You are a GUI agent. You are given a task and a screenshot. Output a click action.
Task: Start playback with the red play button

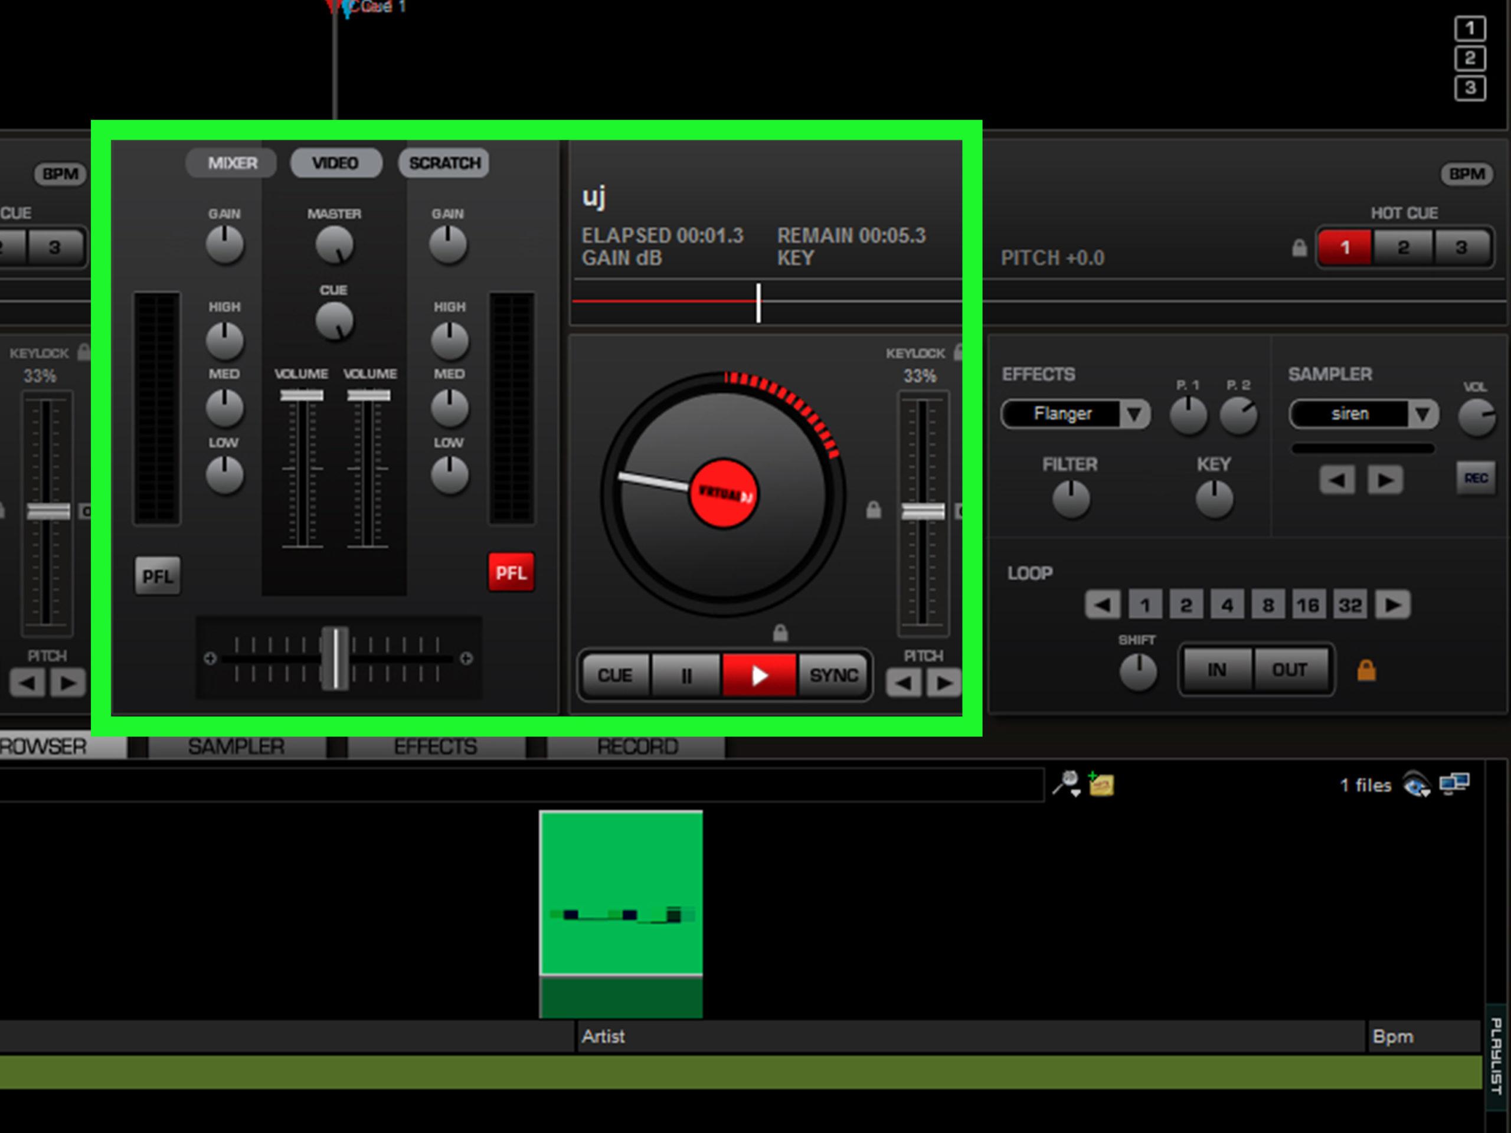point(758,674)
